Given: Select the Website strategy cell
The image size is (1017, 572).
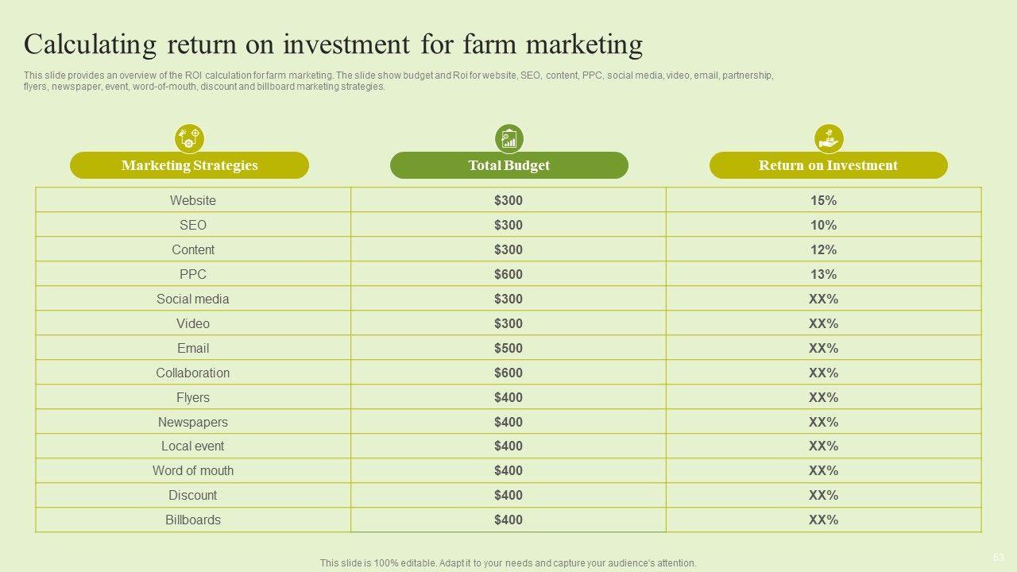Looking at the screenshot, I should pos(193,200).
